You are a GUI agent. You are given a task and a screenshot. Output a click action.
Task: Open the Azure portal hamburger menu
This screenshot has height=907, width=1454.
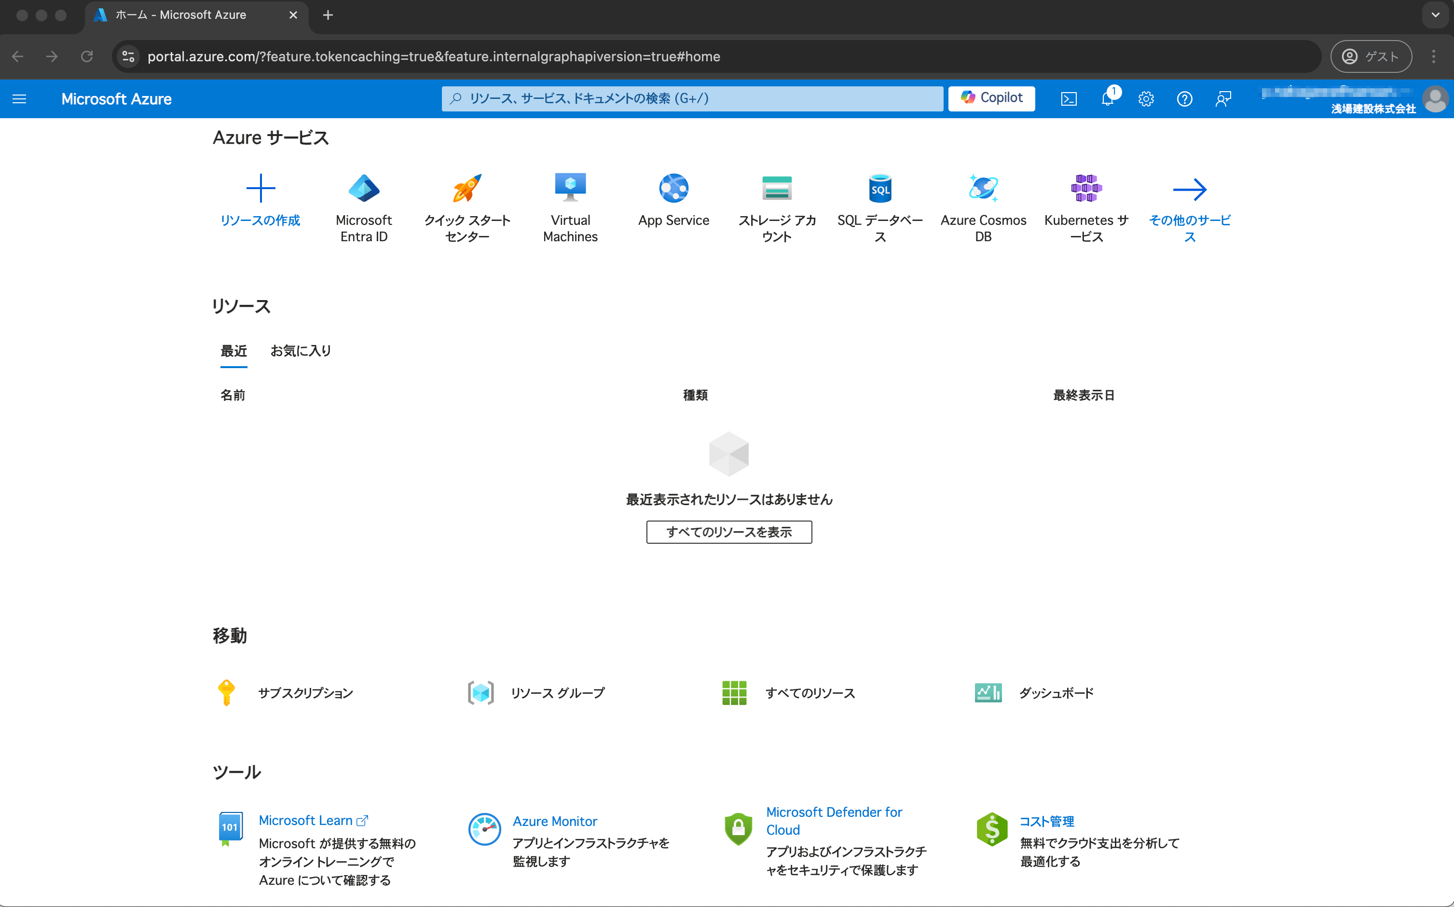point(19,98)
